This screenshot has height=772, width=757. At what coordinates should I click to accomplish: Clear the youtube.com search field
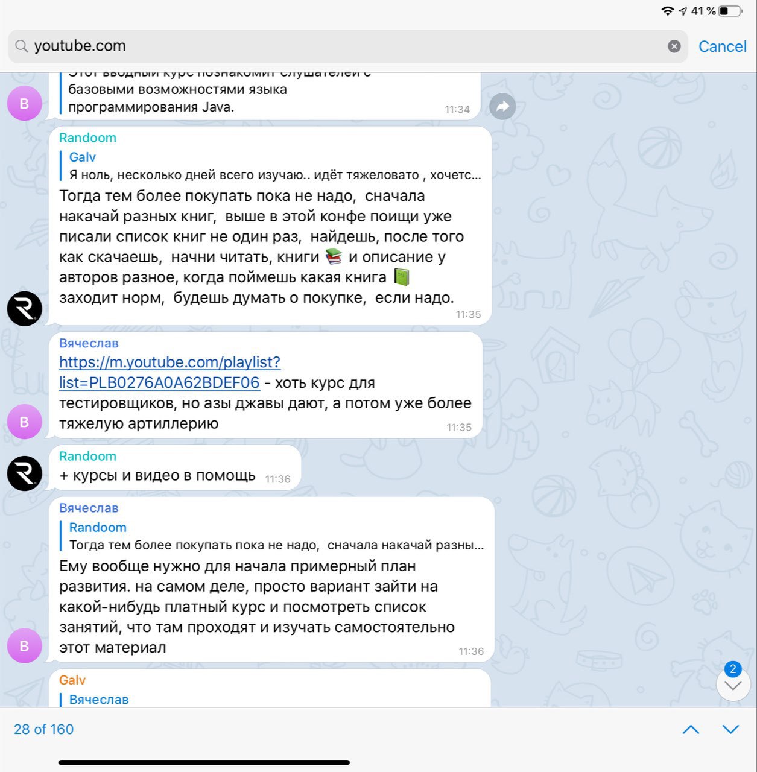(x=674, y=46)
